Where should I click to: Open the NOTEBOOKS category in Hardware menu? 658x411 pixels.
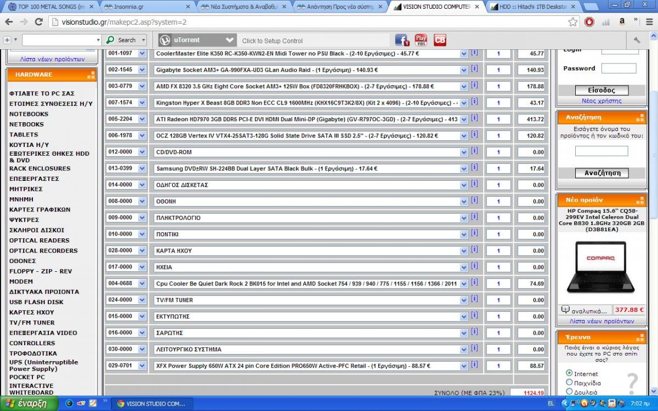click(29, 114)
